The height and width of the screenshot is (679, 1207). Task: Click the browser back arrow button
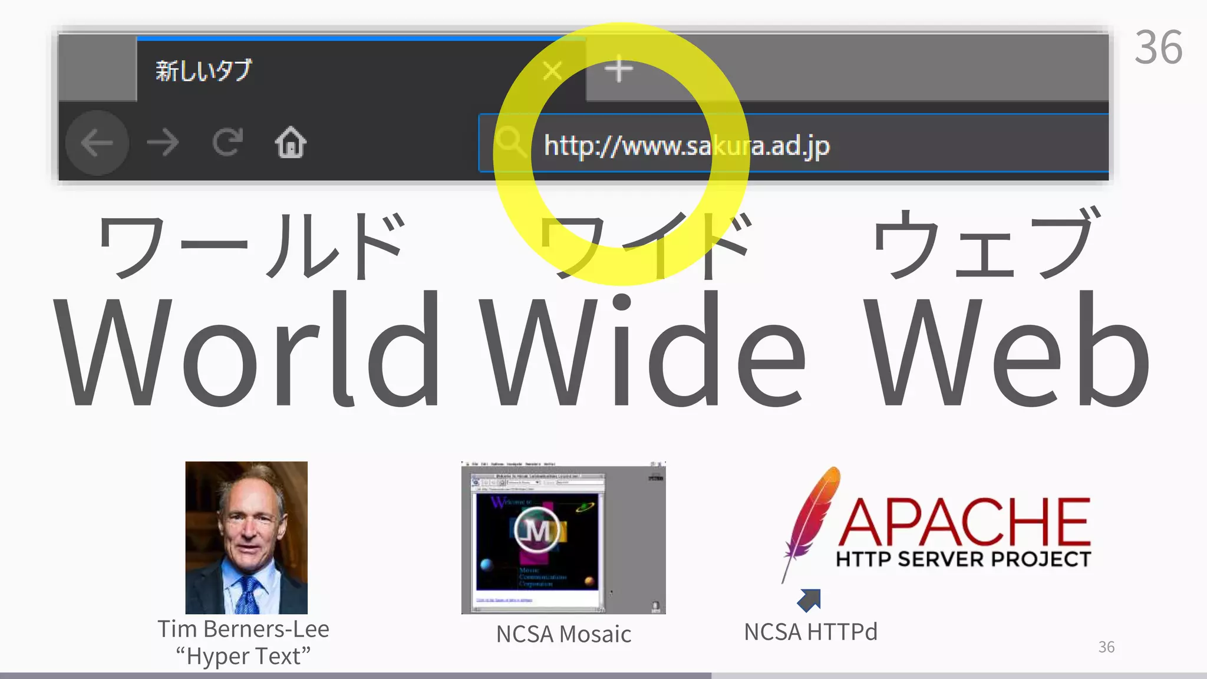click(x=97, y=143)
